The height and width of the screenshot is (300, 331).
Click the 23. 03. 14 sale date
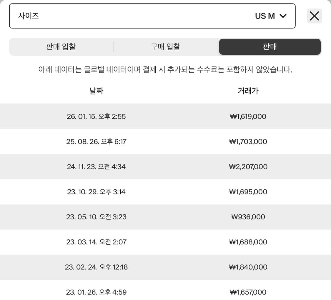[x=96, y=242]
